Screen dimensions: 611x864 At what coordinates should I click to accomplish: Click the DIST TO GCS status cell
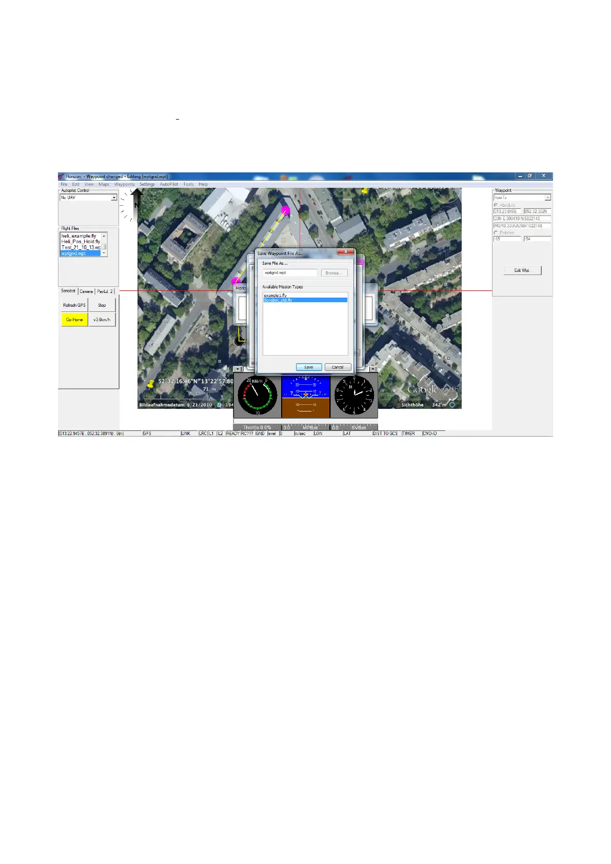[386, 434]
